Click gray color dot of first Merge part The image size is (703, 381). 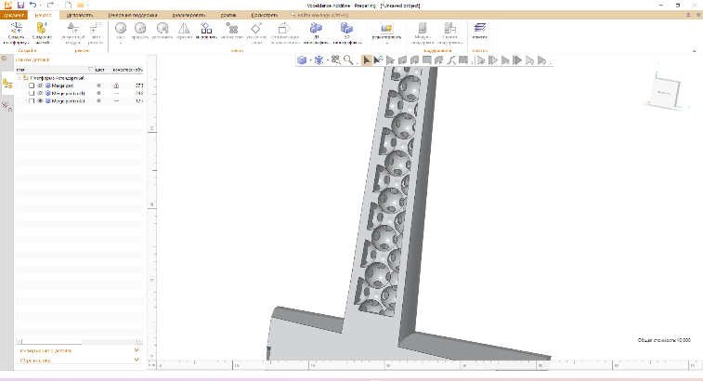pyautogui.click(x=99, y=85)
